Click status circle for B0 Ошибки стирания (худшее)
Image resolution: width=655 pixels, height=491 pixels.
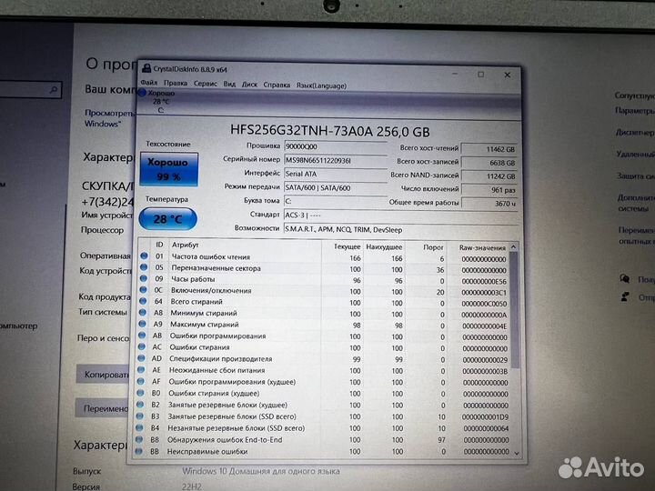(140, 393)
